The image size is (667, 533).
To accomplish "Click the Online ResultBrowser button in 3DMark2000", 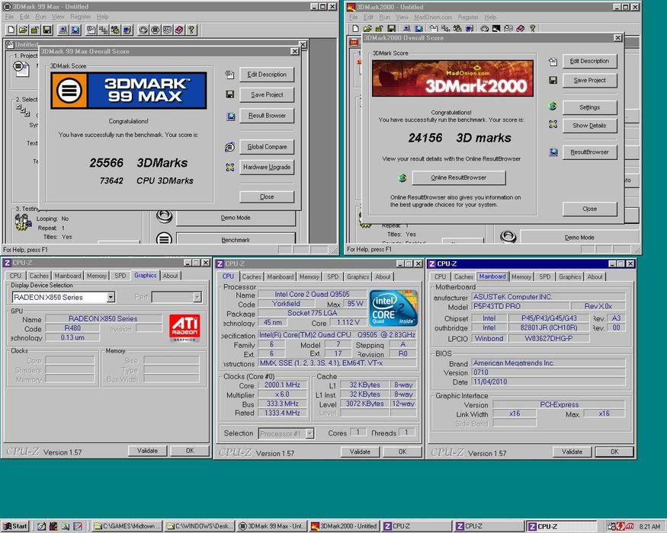I will click(x=459, y=177).
